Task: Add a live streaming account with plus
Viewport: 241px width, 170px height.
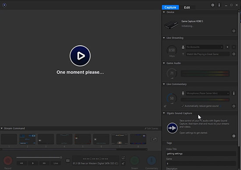Action: (227, 47)
